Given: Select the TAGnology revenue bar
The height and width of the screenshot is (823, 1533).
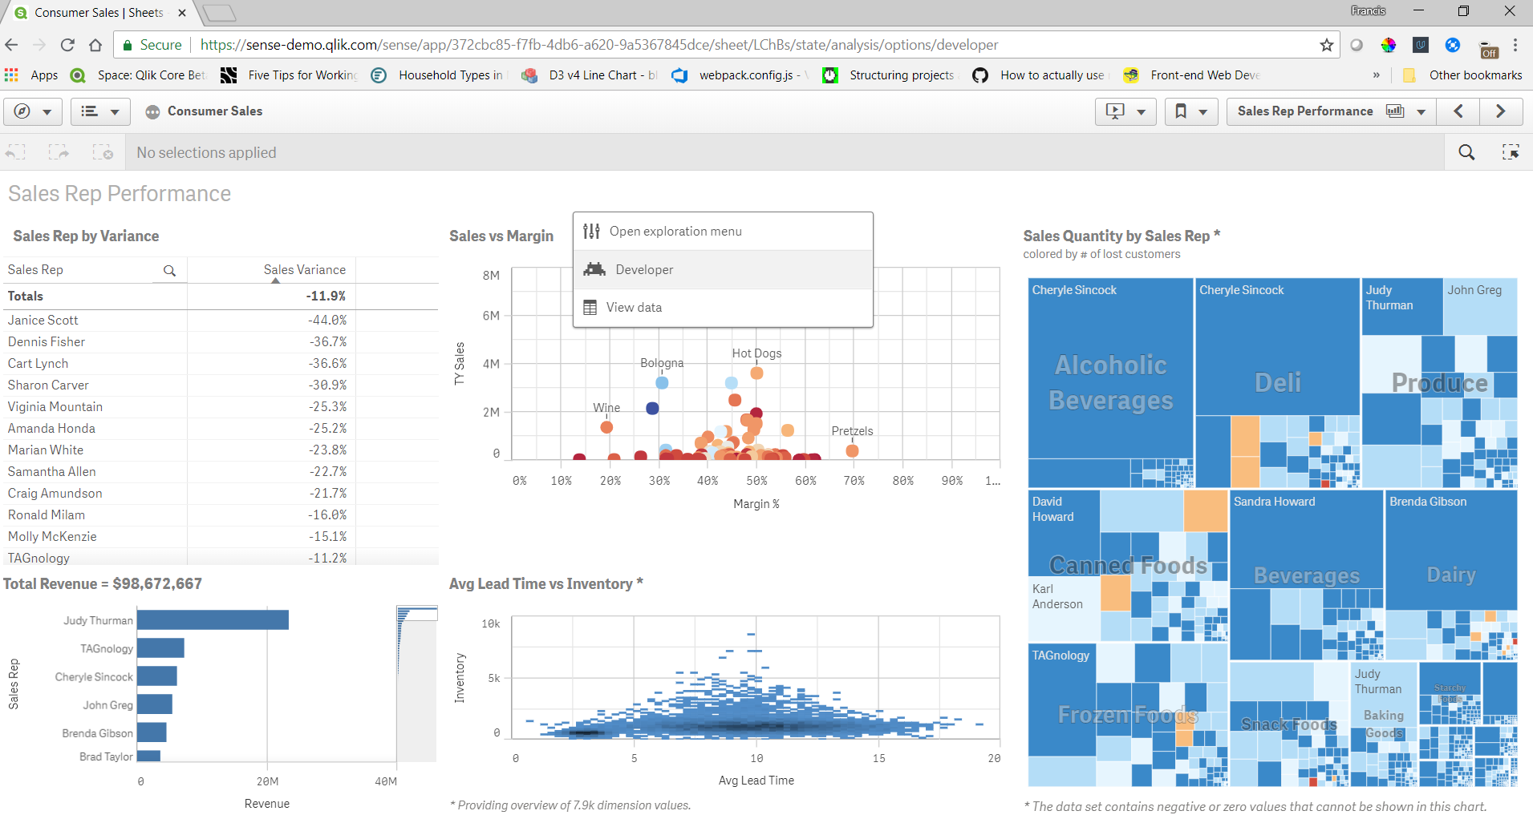Looking at the screenshot, I should [x=160, y=648].
